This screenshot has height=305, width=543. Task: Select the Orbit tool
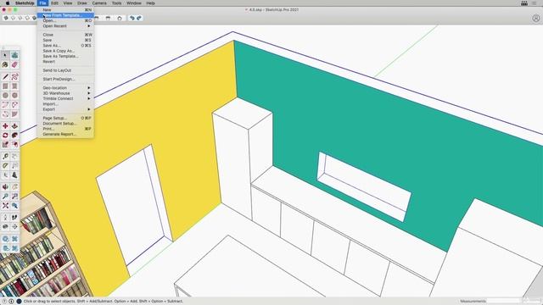click(5, 187)
